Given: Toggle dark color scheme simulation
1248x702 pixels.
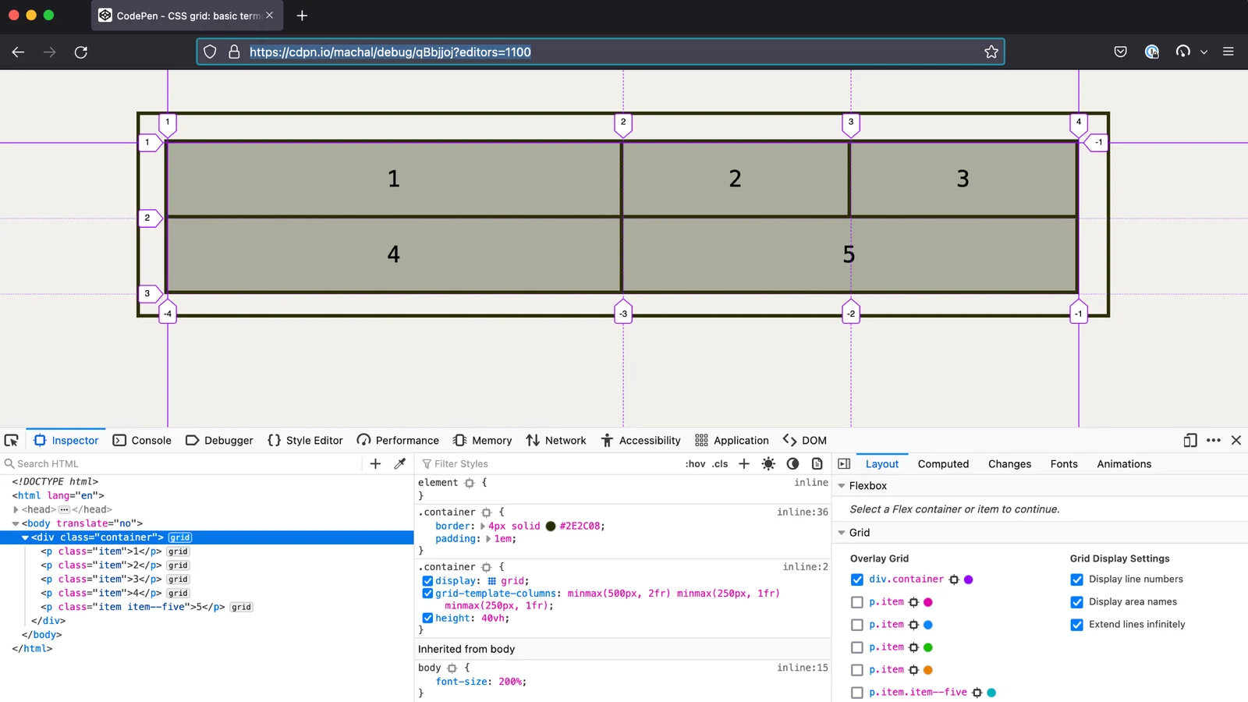Looking at the screenshot, I should [x=793, y=463].
